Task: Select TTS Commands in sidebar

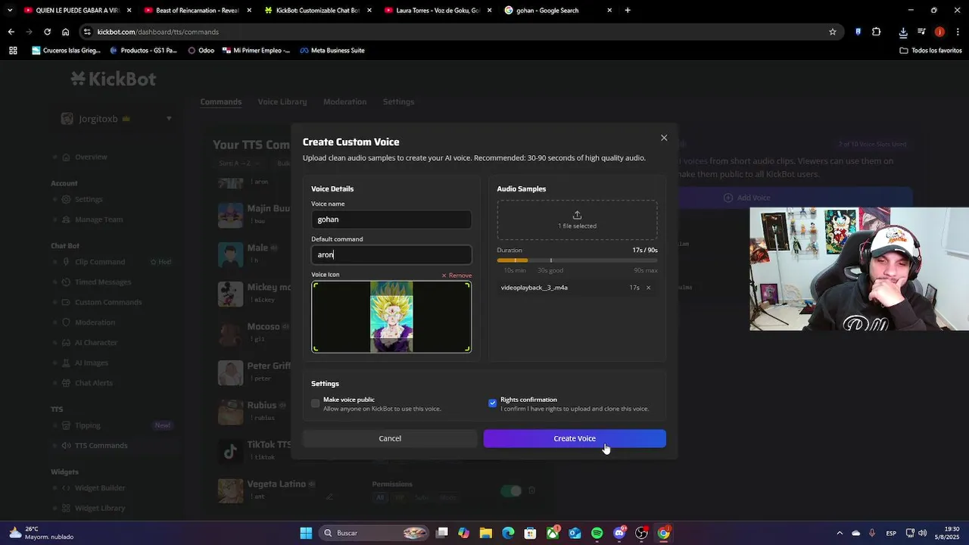Action: (101, 445)
